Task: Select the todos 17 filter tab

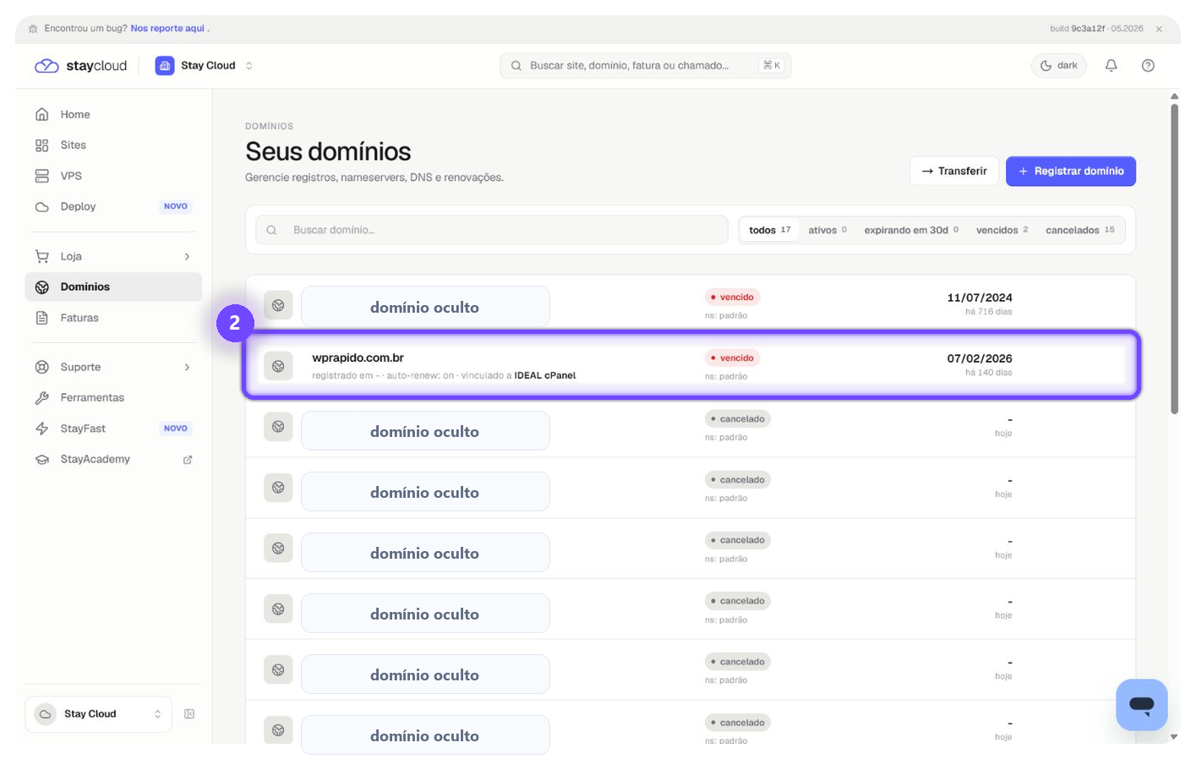Action: point(769,230)
